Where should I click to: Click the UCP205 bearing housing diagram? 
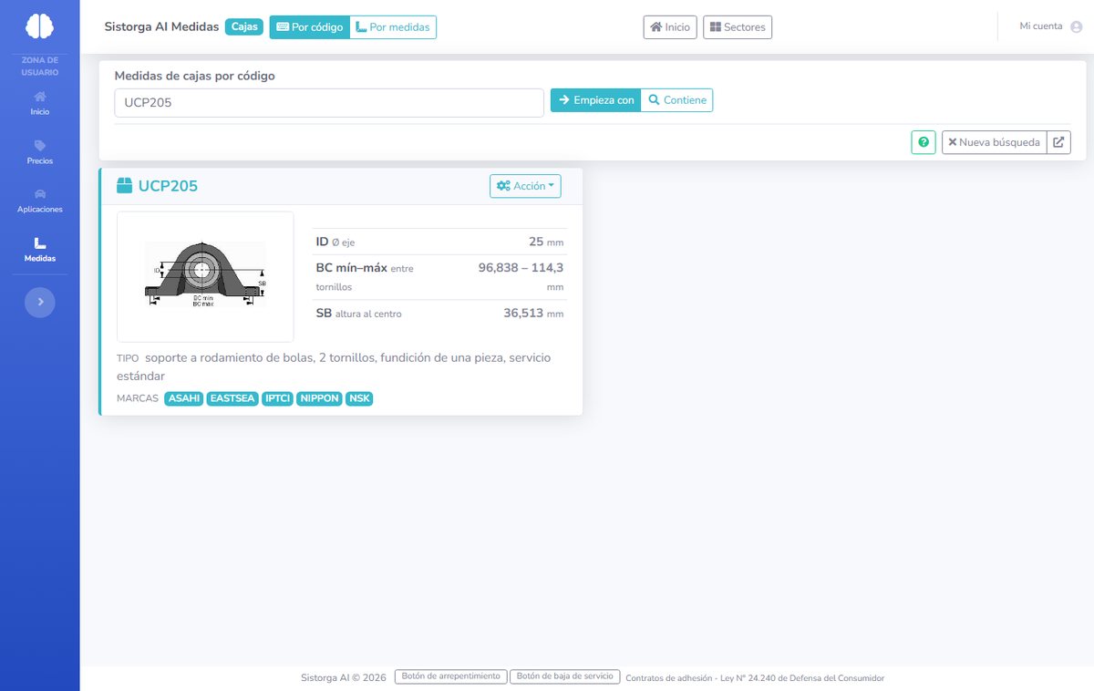tap(205, 277)
